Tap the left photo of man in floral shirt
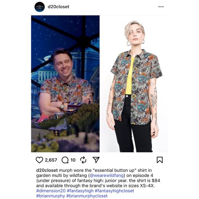The height and width of the screenshot is (199, 199). pos(65,84)
